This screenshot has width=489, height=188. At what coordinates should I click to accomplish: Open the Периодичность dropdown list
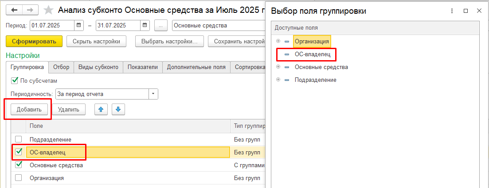tap(153, 94)
